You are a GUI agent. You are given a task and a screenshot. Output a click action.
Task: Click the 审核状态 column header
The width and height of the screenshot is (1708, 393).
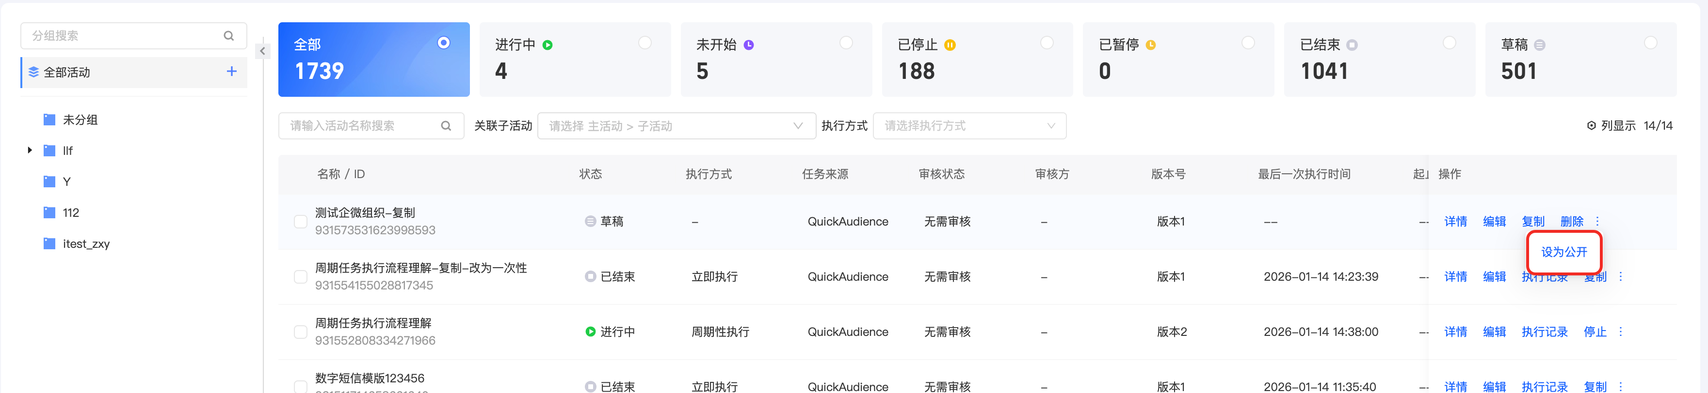[x=941, y=174]
